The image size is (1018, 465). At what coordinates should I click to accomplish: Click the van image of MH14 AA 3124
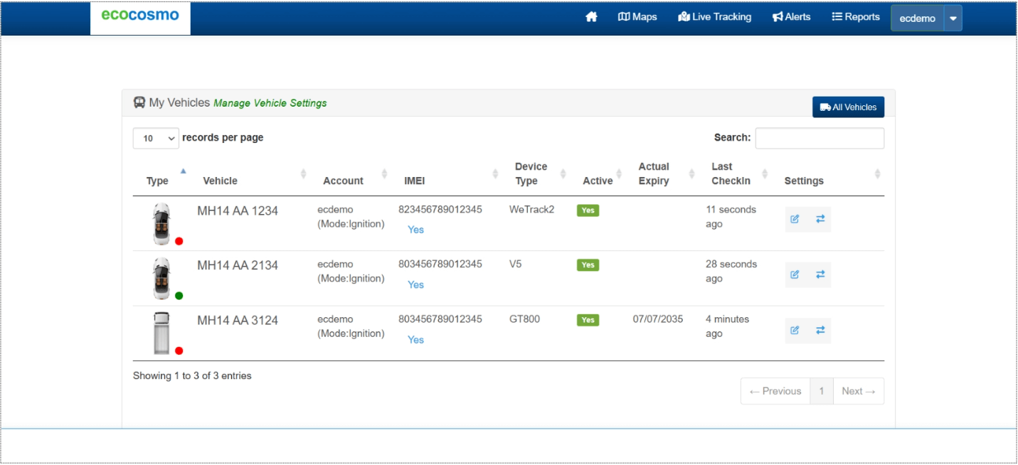[161, 333]
